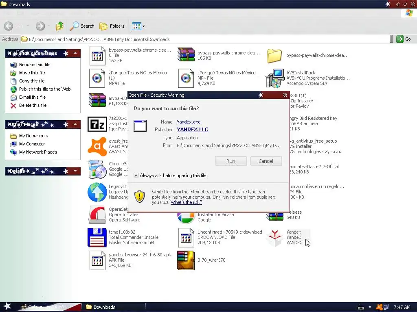
Task: Select the LegacyUpdate globe icon
Action: click(x=97, y=192)
